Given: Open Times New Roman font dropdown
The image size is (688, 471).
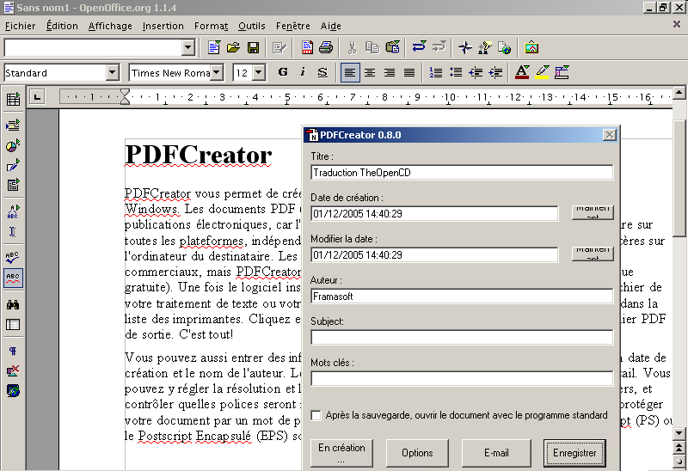Looking at the screenshot, I should [x=217, y=72].
